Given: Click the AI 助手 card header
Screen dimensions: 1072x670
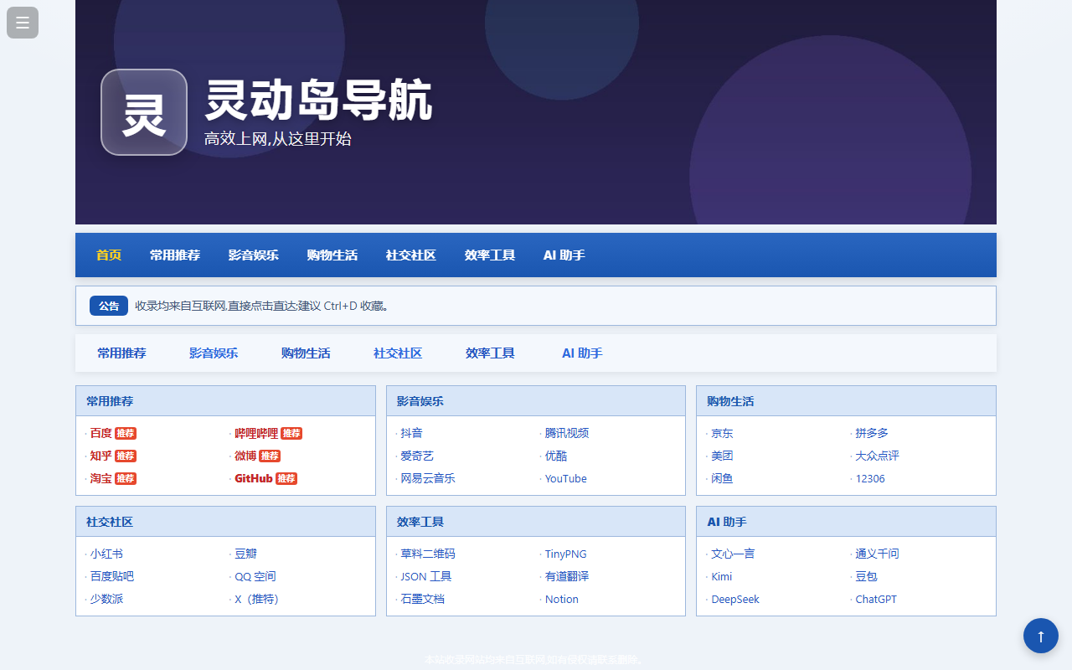Looking at the screenshot, I should [x=846, y=522].
